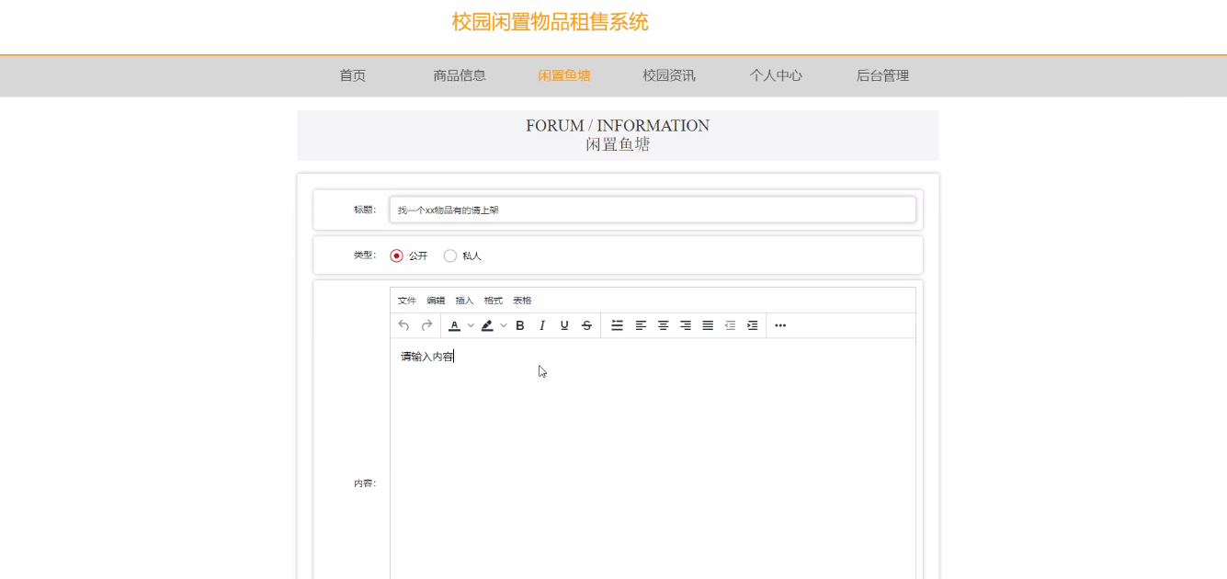
Task: Open the 插入 editor menu
Action: point(464,301)
